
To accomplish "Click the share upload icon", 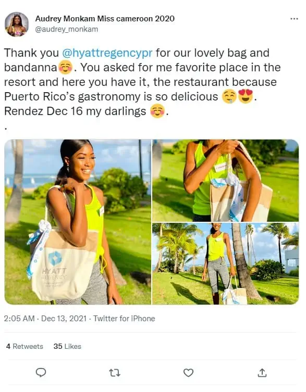I will click(x=262, y=373).
